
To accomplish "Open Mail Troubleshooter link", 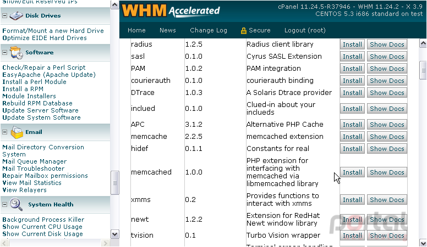I will coord(34,169).
